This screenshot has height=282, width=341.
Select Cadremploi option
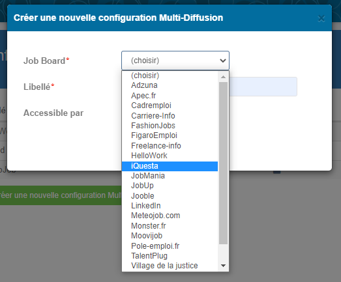point(170,106)
